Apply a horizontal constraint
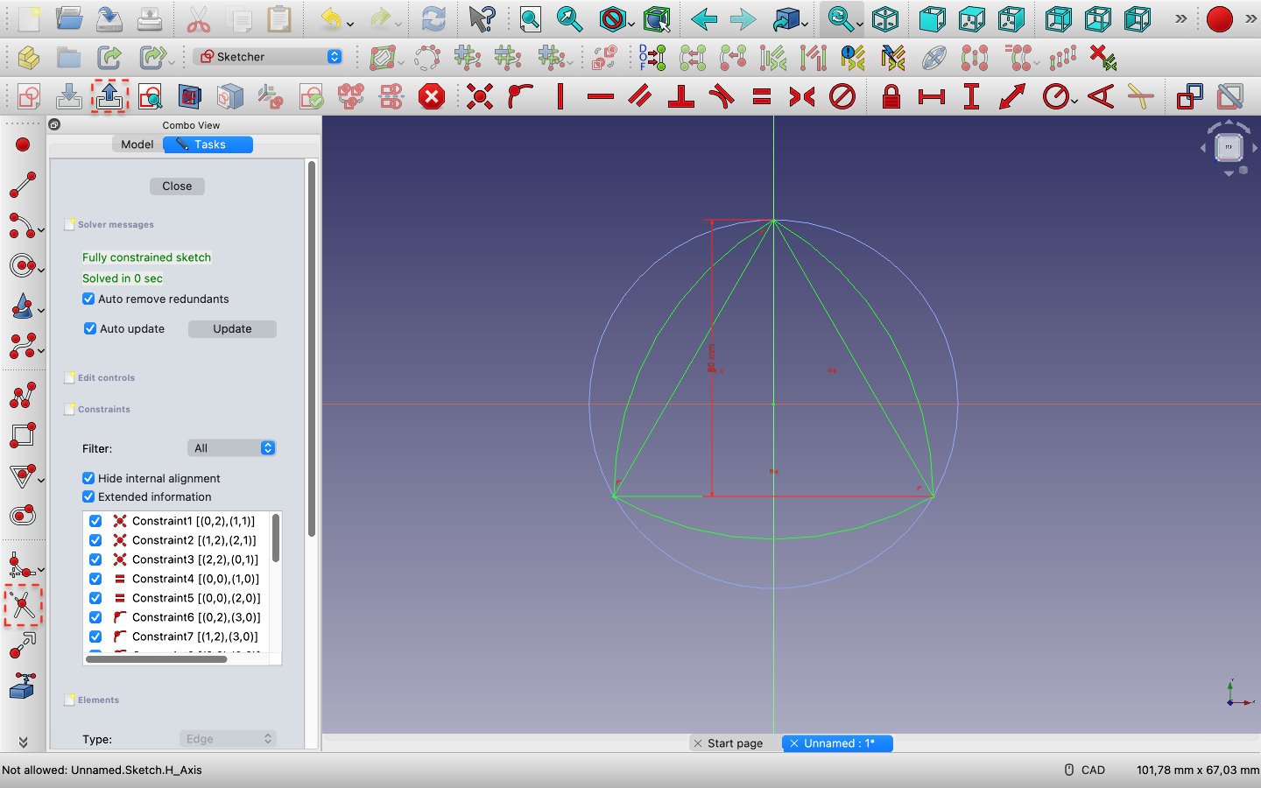The width and height of the screenshot is (1261, 788). click(x=601, y=96)
